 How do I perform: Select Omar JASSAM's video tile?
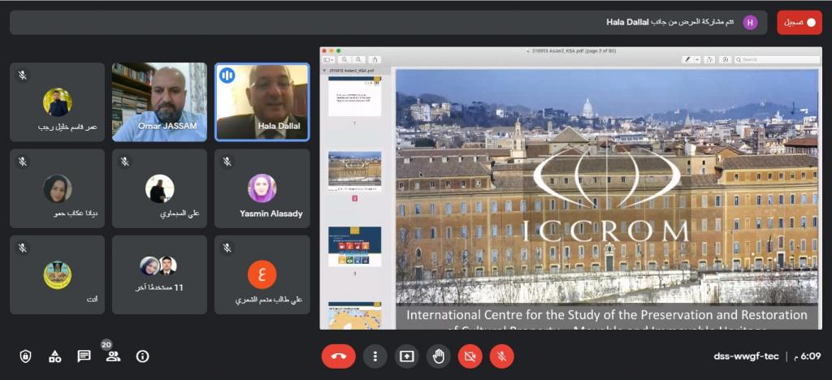[159, 101]
